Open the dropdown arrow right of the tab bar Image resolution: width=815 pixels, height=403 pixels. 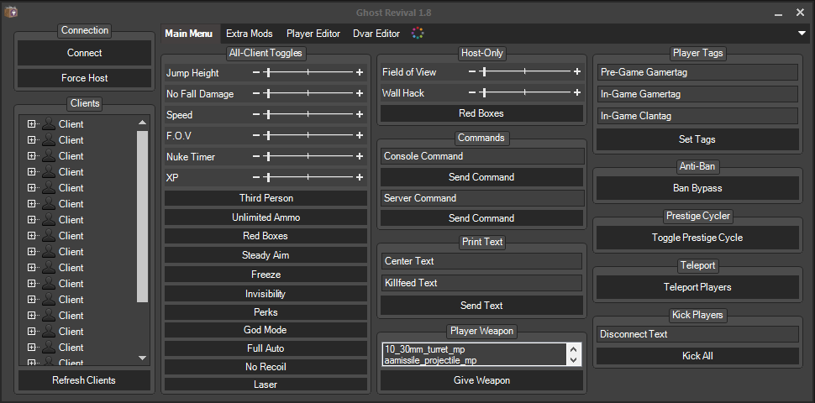pyautogui.click(x=802, y=34)
